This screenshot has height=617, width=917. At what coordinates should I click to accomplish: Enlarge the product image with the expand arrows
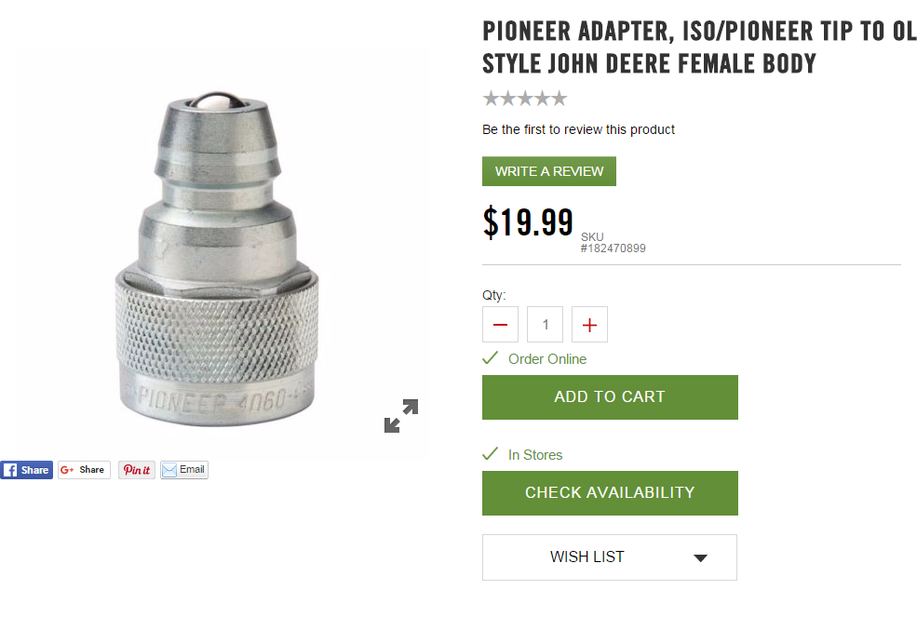point(401,416)
